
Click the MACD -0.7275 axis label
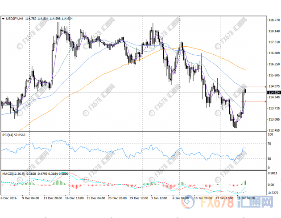click(x=273, y=193)
